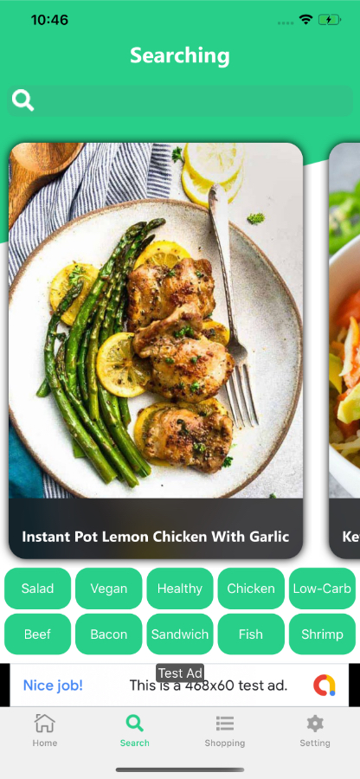Filter recipes by Bacon
360x779 pixels.
[109, 634]
